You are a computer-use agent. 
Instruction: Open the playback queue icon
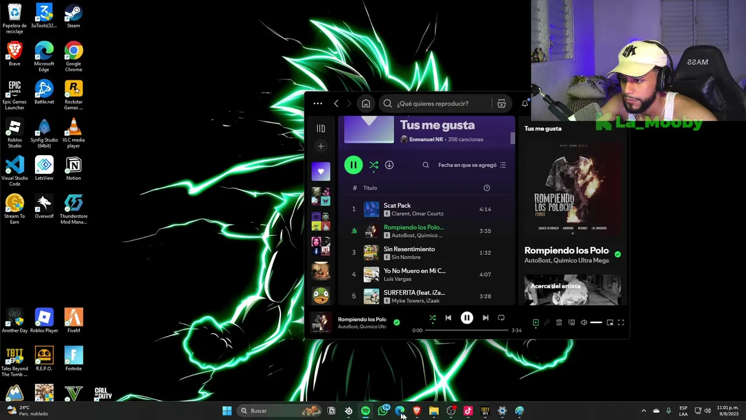(559, 323)
